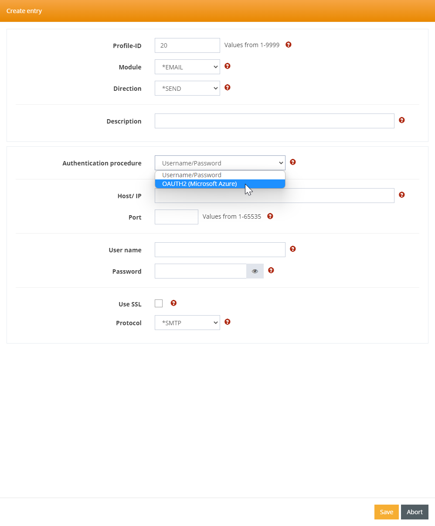Open help icon for Description field
The height and width of the screenshot is (526, 435).
[x=401, y=120]
